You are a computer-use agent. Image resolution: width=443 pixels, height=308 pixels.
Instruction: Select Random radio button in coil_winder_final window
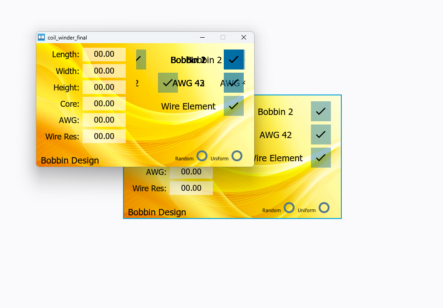click(202, 156)
